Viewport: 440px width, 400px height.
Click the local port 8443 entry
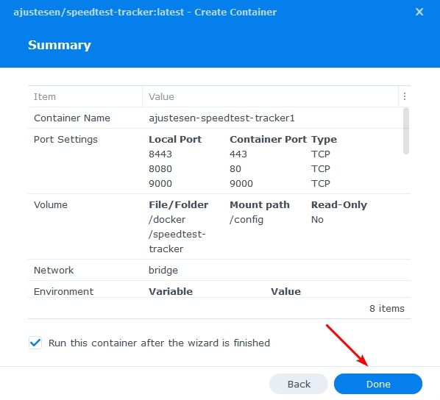coord(160,154)
